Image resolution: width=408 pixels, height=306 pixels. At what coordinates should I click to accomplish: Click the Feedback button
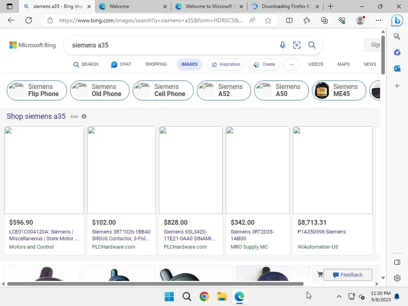347,275
